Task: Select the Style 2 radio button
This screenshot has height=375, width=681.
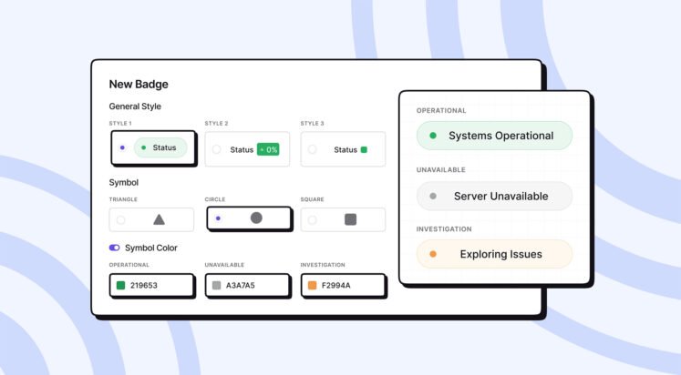Action: tap(216, 149)
